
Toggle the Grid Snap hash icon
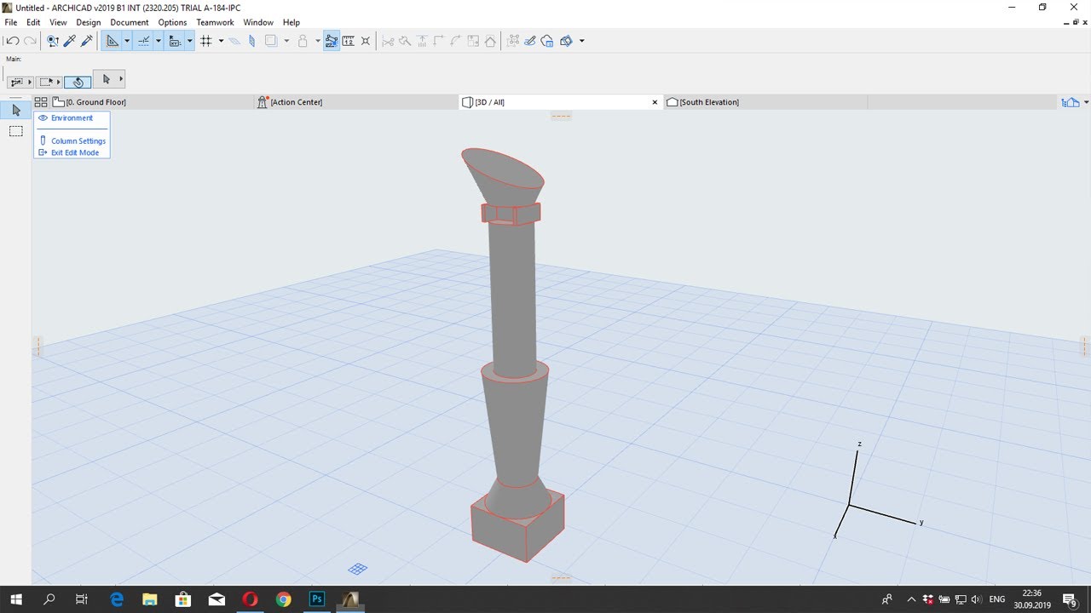tap(205, 41)
